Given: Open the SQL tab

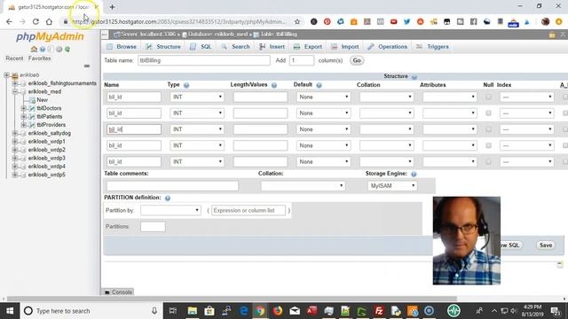Looking at the screenshot, I should tap(201, 47).
